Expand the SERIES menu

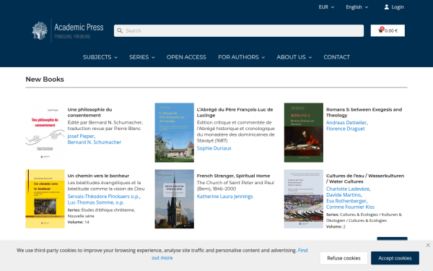(142, 57)
